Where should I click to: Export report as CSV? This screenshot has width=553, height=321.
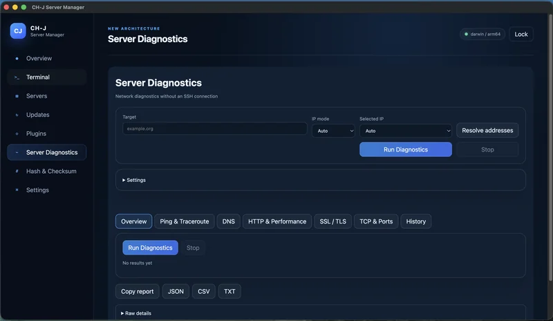tap(203, 291)
